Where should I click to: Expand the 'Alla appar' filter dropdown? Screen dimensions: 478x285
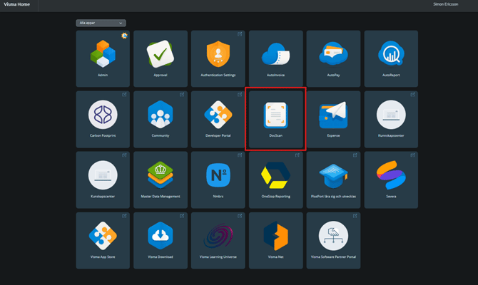(101, 23)
